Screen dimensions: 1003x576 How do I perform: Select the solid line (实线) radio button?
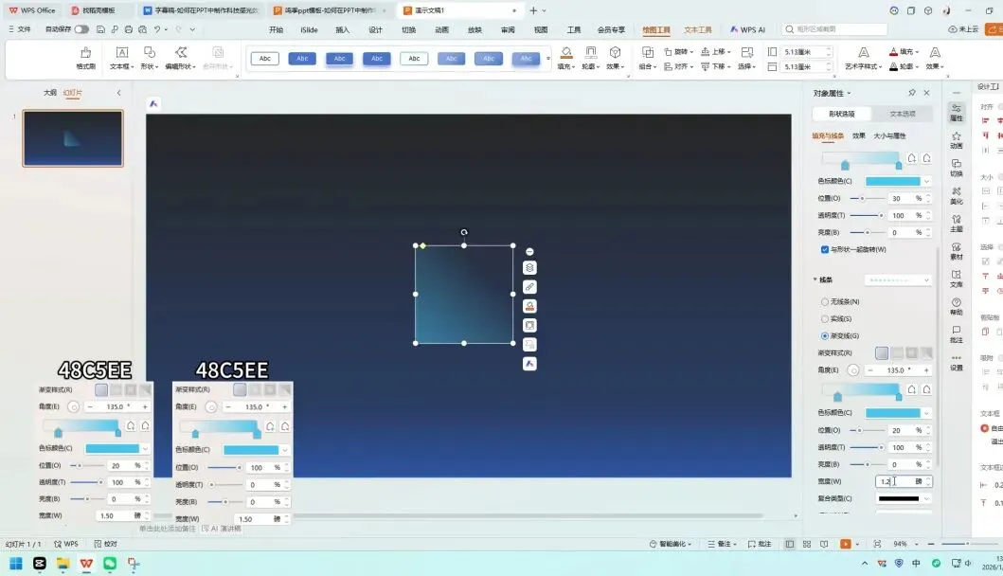click(x=825, y=318)
